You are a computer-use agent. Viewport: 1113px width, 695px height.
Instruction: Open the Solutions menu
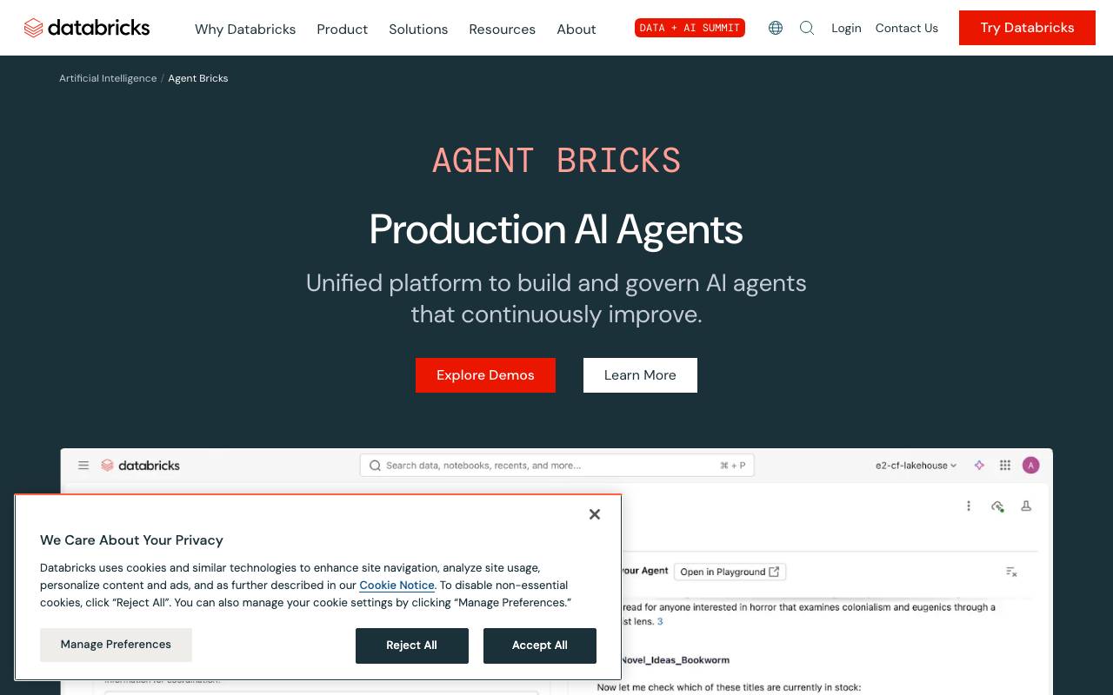(418, 29)
